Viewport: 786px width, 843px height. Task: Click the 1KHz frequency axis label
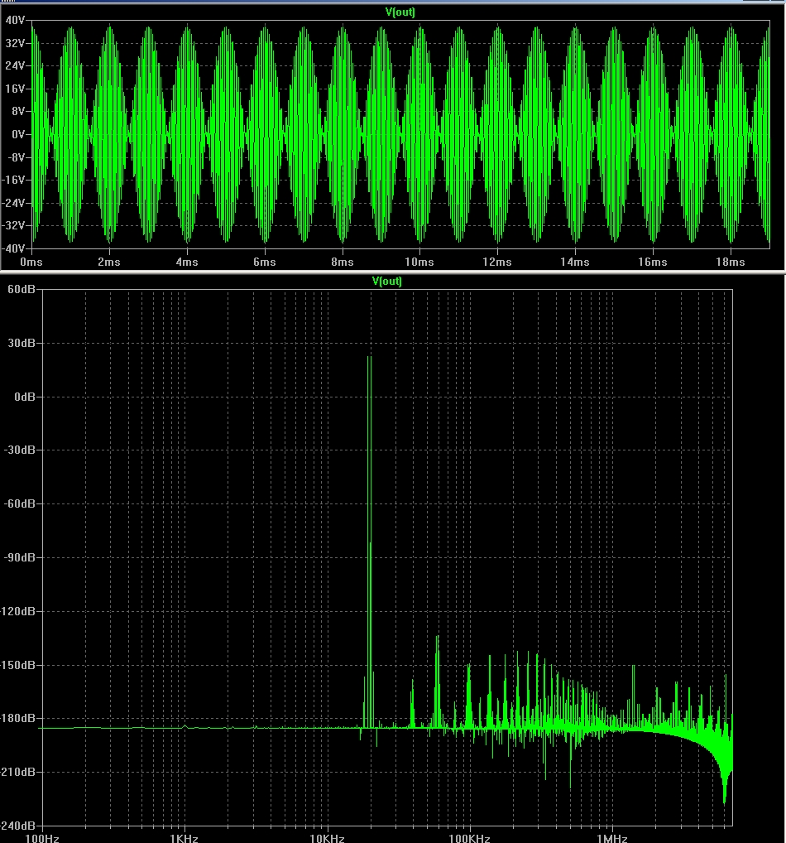[185, 838]
